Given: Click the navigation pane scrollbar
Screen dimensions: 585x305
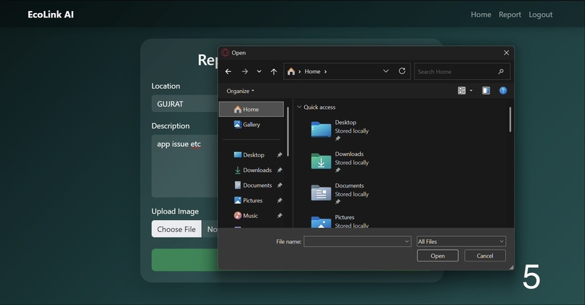Looking at the screenshot, I should (287, 131).
